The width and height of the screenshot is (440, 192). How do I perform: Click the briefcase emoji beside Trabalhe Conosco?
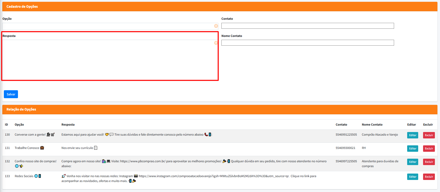point(42,148)
